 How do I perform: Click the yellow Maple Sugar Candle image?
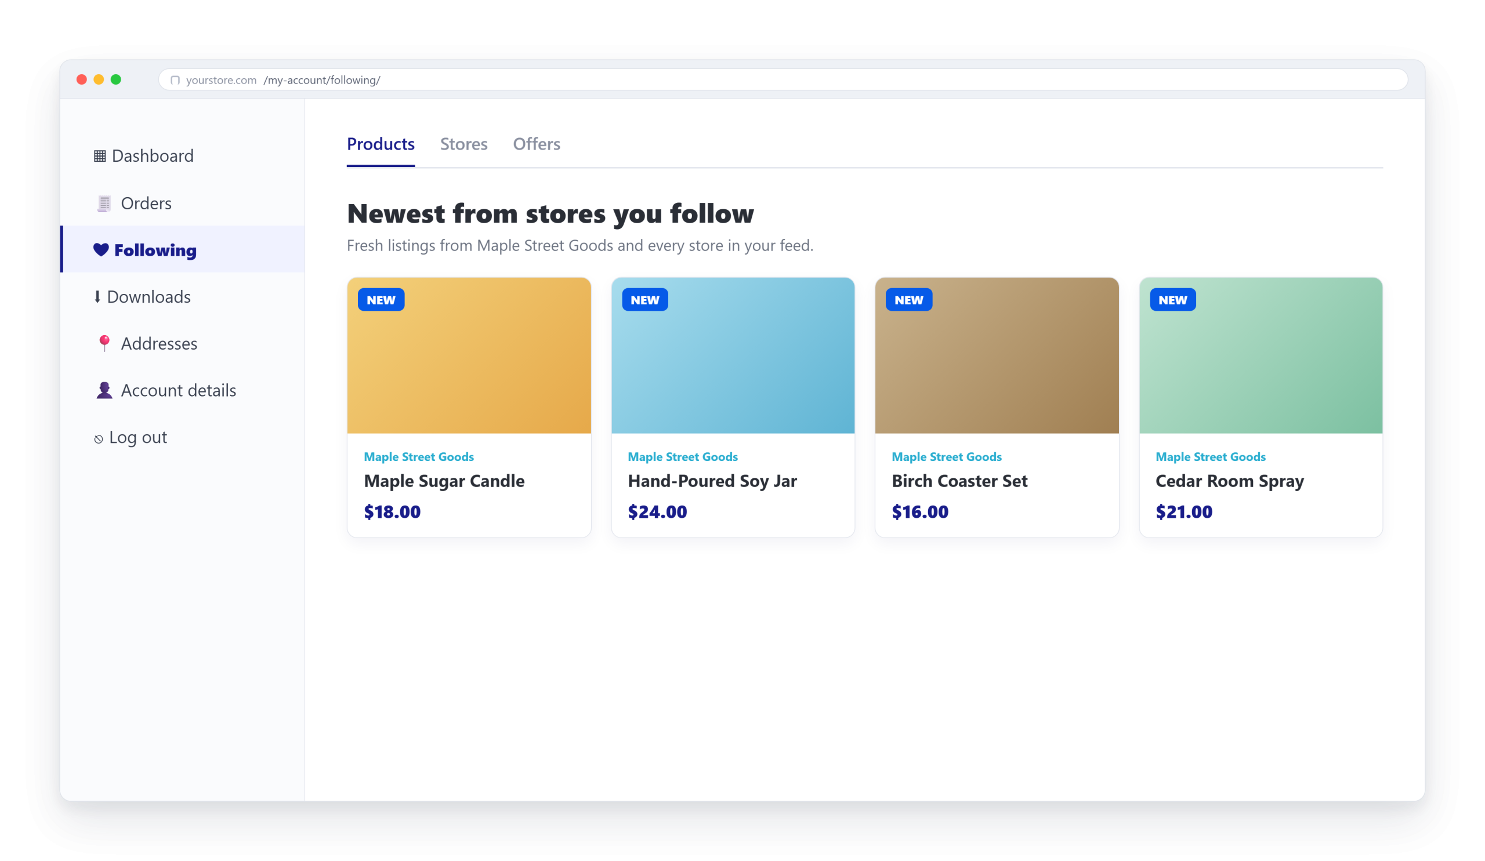[469, 356]
